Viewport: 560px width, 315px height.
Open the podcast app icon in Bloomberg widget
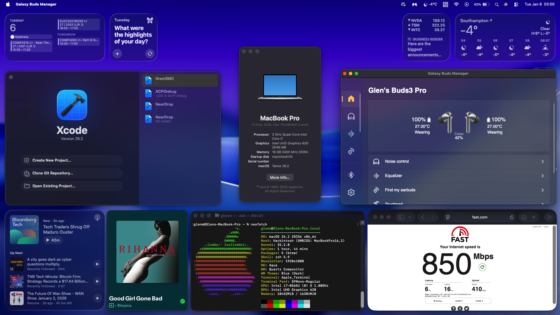point(97,218)
